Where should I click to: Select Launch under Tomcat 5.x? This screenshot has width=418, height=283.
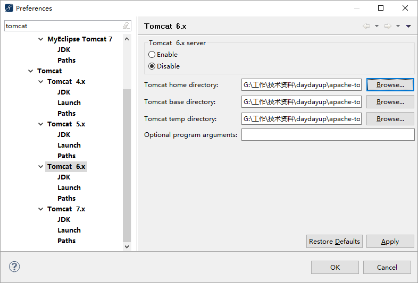69,145
